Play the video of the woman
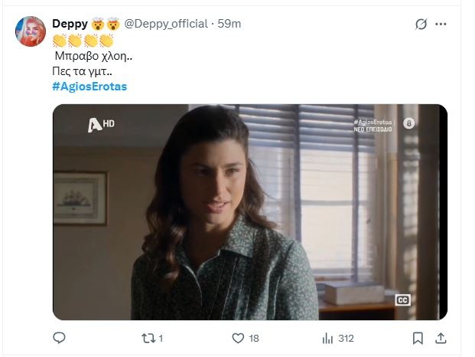 click(249, 212)
